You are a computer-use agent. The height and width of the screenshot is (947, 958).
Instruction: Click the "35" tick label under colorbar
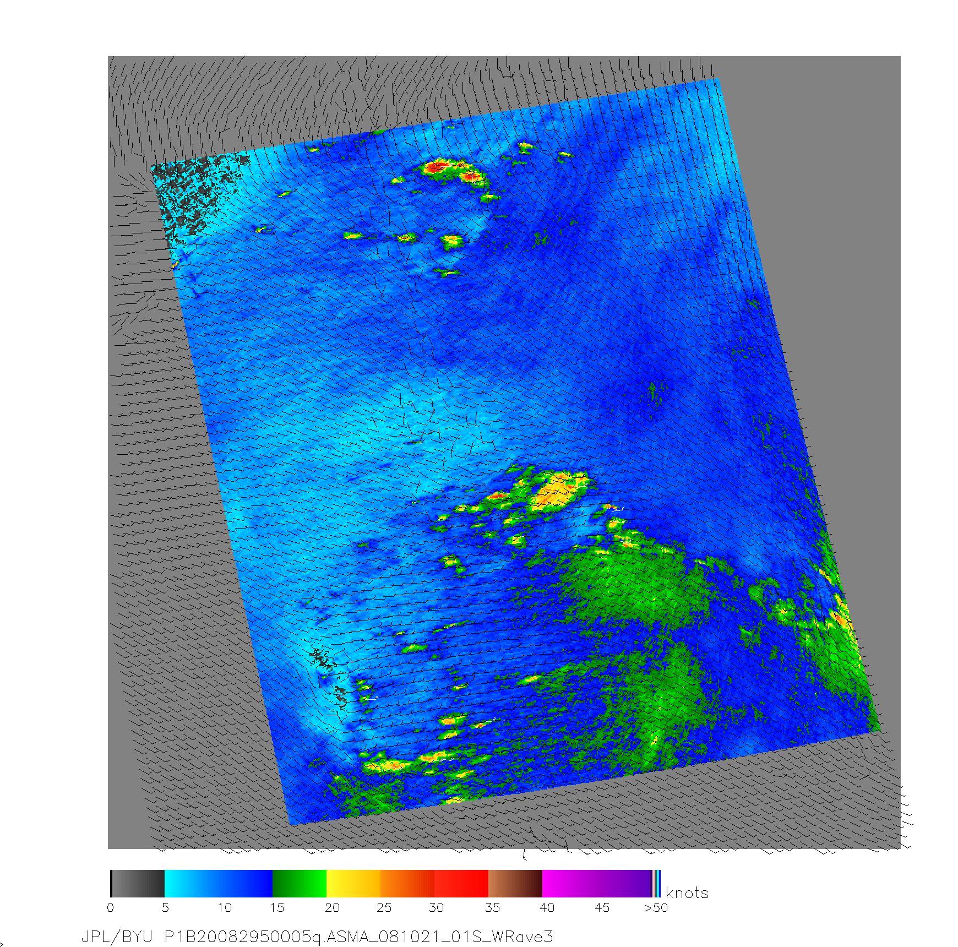492,907
